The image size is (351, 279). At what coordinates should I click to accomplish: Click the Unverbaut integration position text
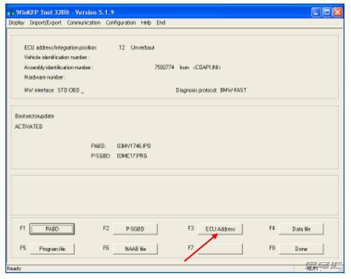[143, 47]
